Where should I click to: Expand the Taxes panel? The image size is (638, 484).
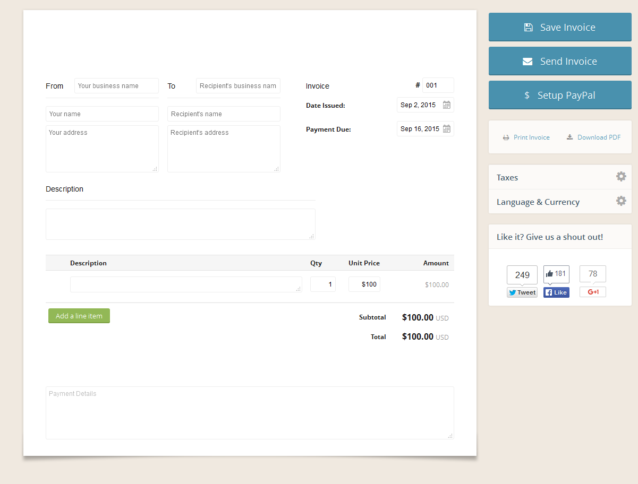(507, 177)
